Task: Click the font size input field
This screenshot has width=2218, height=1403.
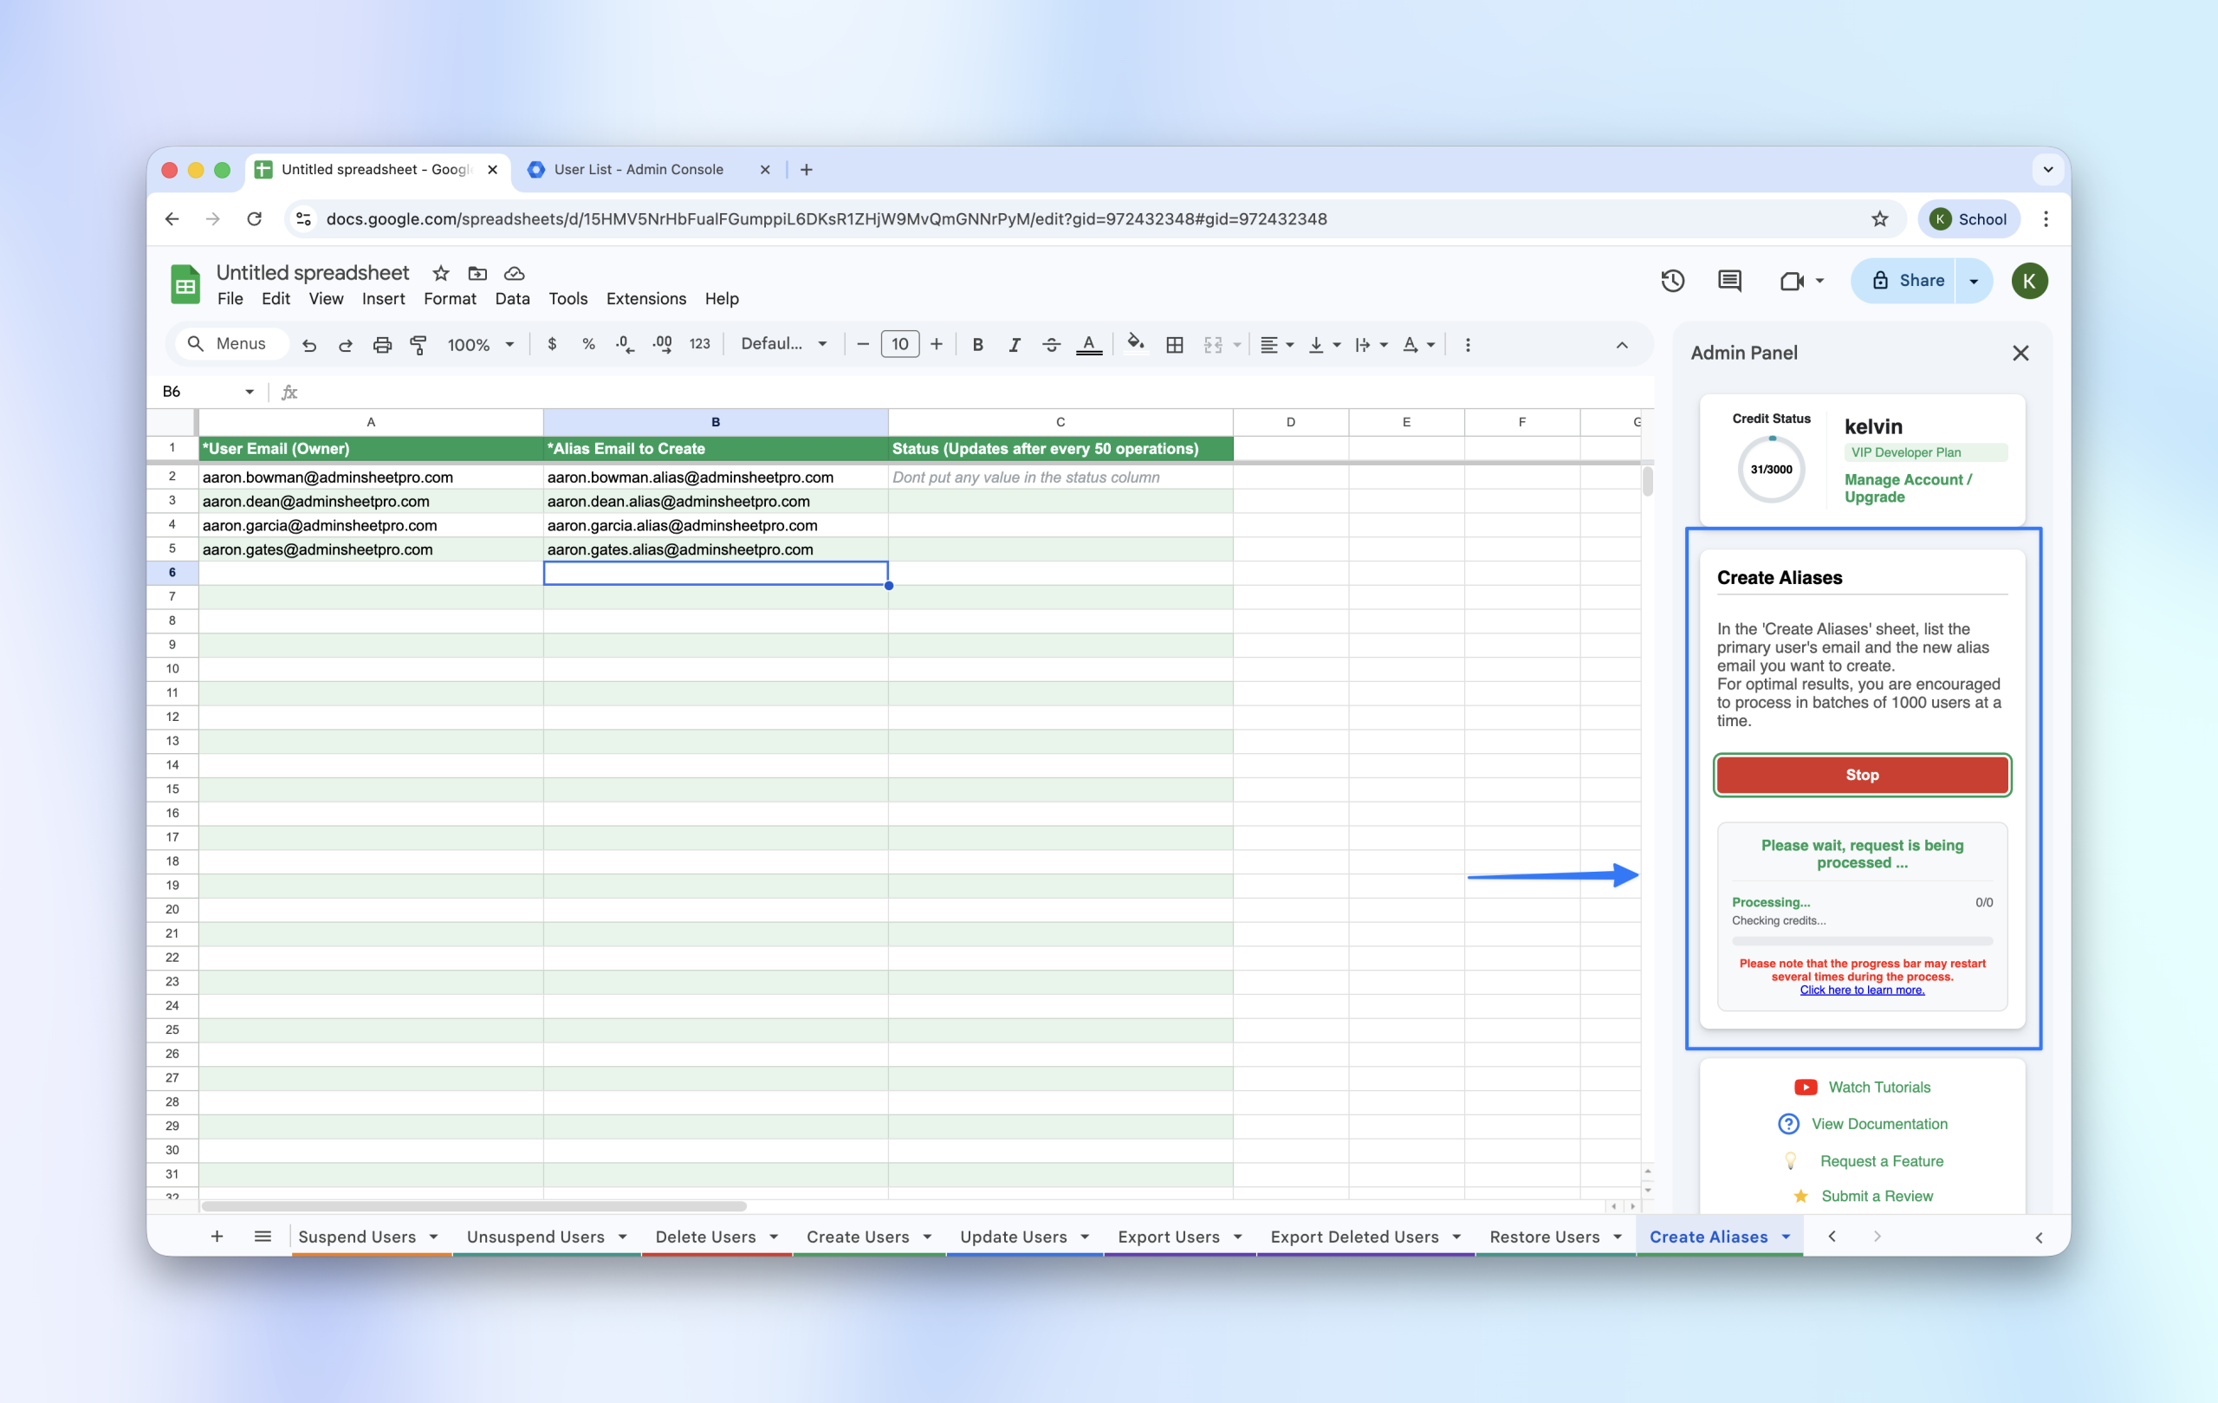Action: coord(899,345)
